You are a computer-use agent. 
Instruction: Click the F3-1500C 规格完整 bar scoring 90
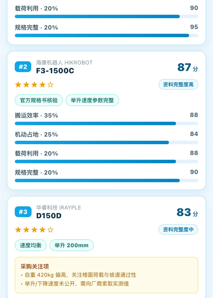[106, 181]
